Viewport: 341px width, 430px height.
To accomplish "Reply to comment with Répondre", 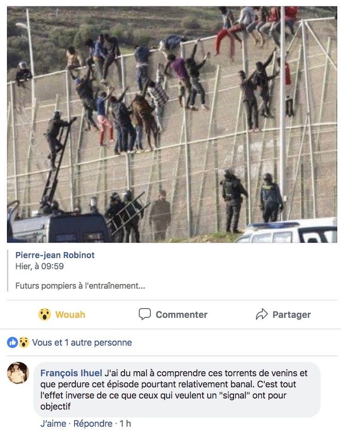I will pos(93,424).
